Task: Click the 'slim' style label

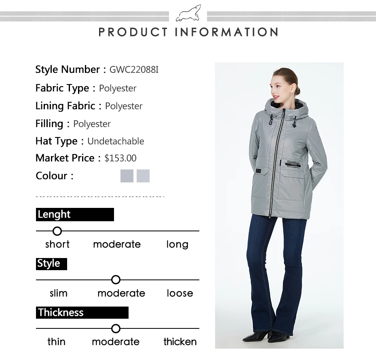Action: pyautogui.click(x=59, y=293)
